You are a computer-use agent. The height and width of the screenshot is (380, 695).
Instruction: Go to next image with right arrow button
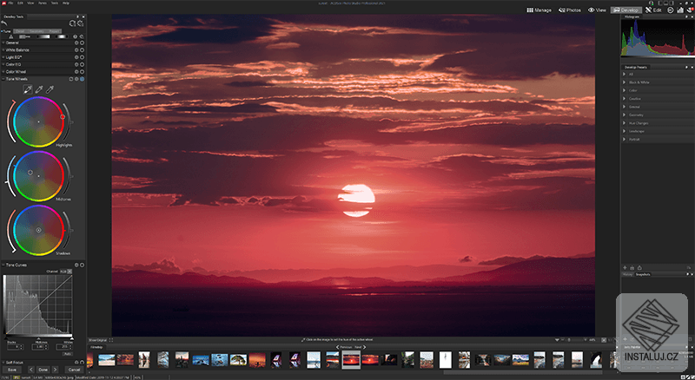(55, 370)
